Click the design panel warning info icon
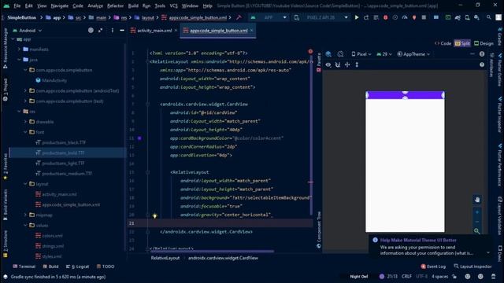This screenshot has height=283, width=504. pyautogui.click(x=482, y=54)
